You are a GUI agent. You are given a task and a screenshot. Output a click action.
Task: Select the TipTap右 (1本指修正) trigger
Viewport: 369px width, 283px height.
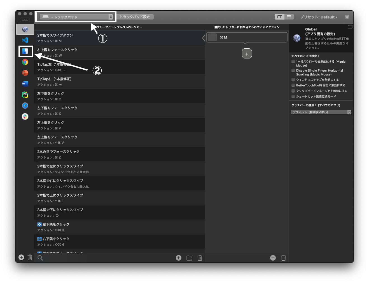pyautogui.click(x=120, y=82)
